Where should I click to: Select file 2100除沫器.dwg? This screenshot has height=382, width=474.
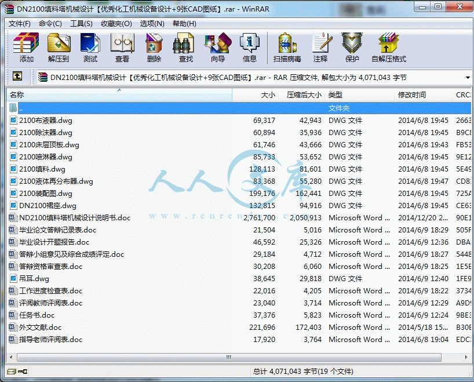pyautogui.click(x=46, y=133)
